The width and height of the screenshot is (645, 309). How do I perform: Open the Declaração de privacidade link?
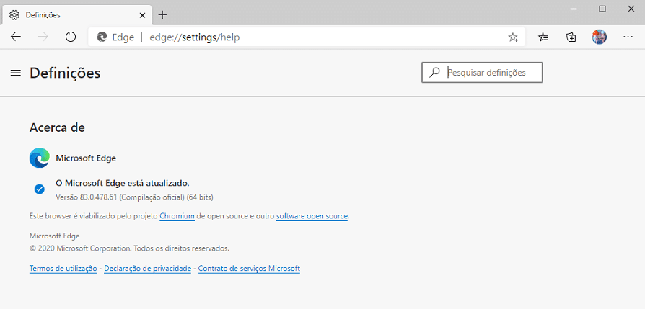148,269
